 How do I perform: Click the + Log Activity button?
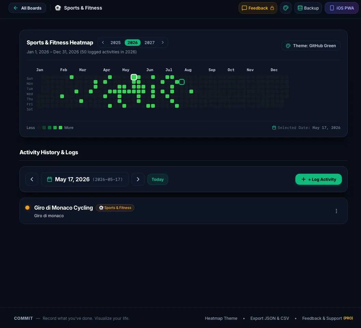click(x=318, y=179)
